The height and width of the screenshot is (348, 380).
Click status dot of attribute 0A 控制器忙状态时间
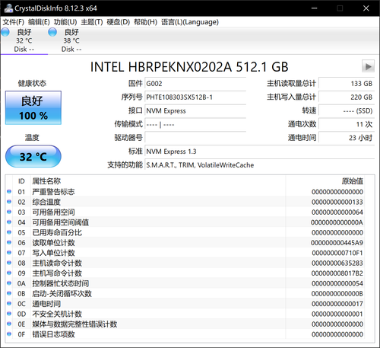pyautogui.click(x=9, y=283)
